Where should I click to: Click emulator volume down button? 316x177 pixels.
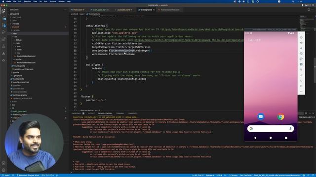pyautogui.click(x=301, y=48)
